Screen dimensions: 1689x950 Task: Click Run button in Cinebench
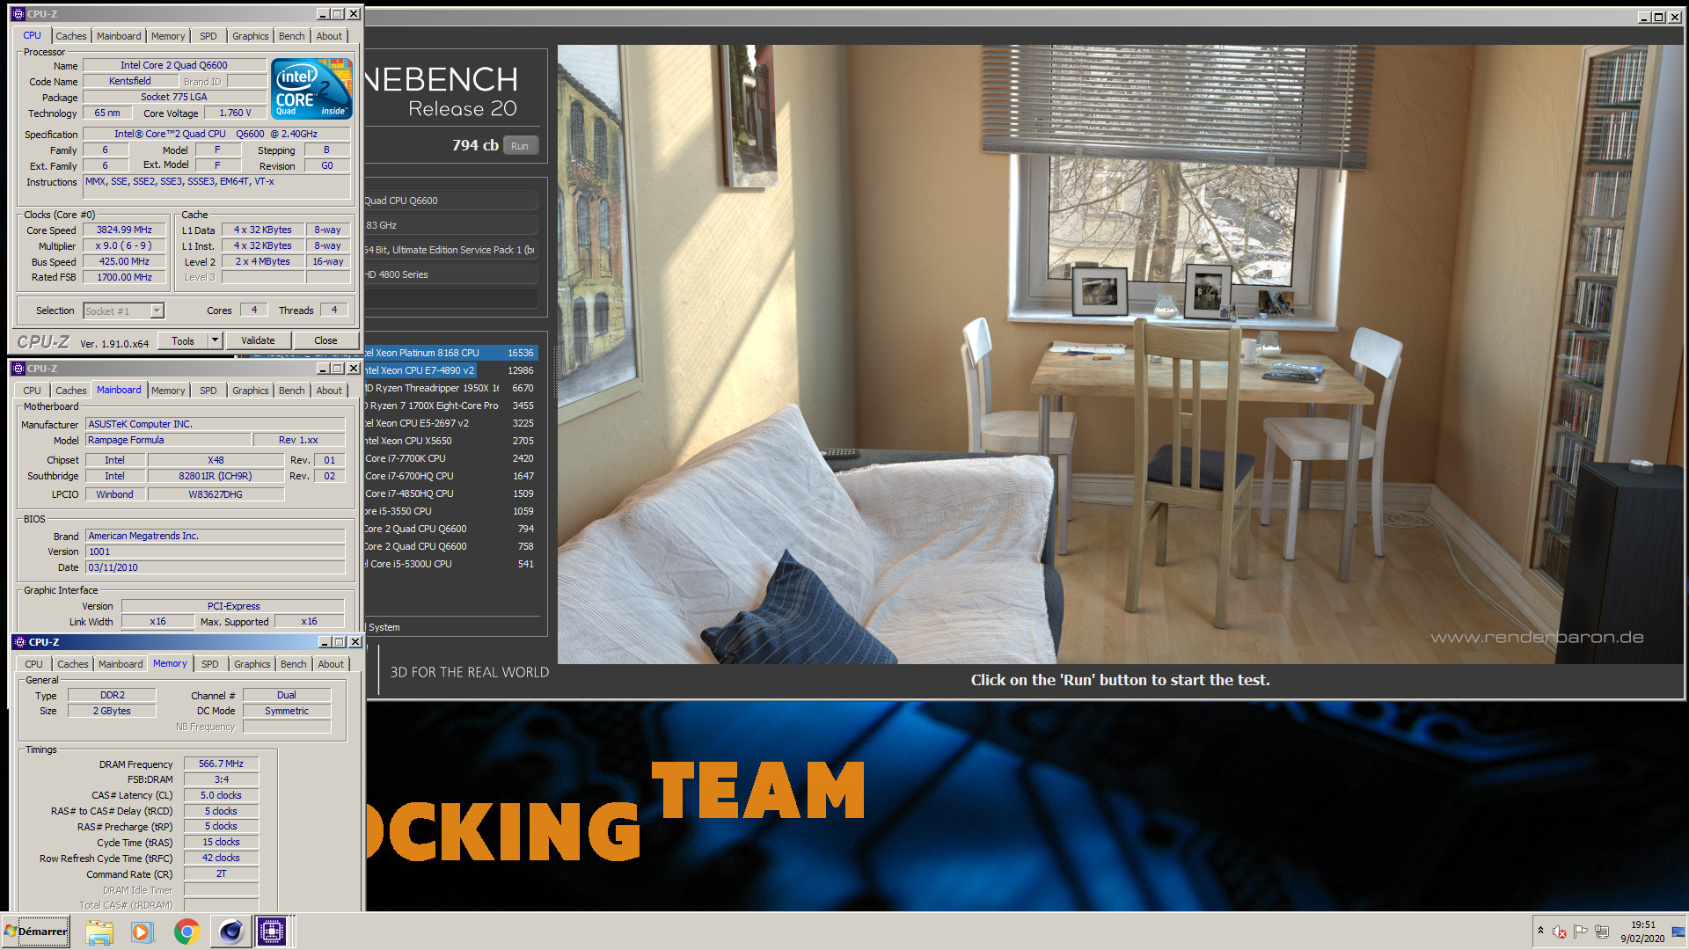(x=520, y=146)
